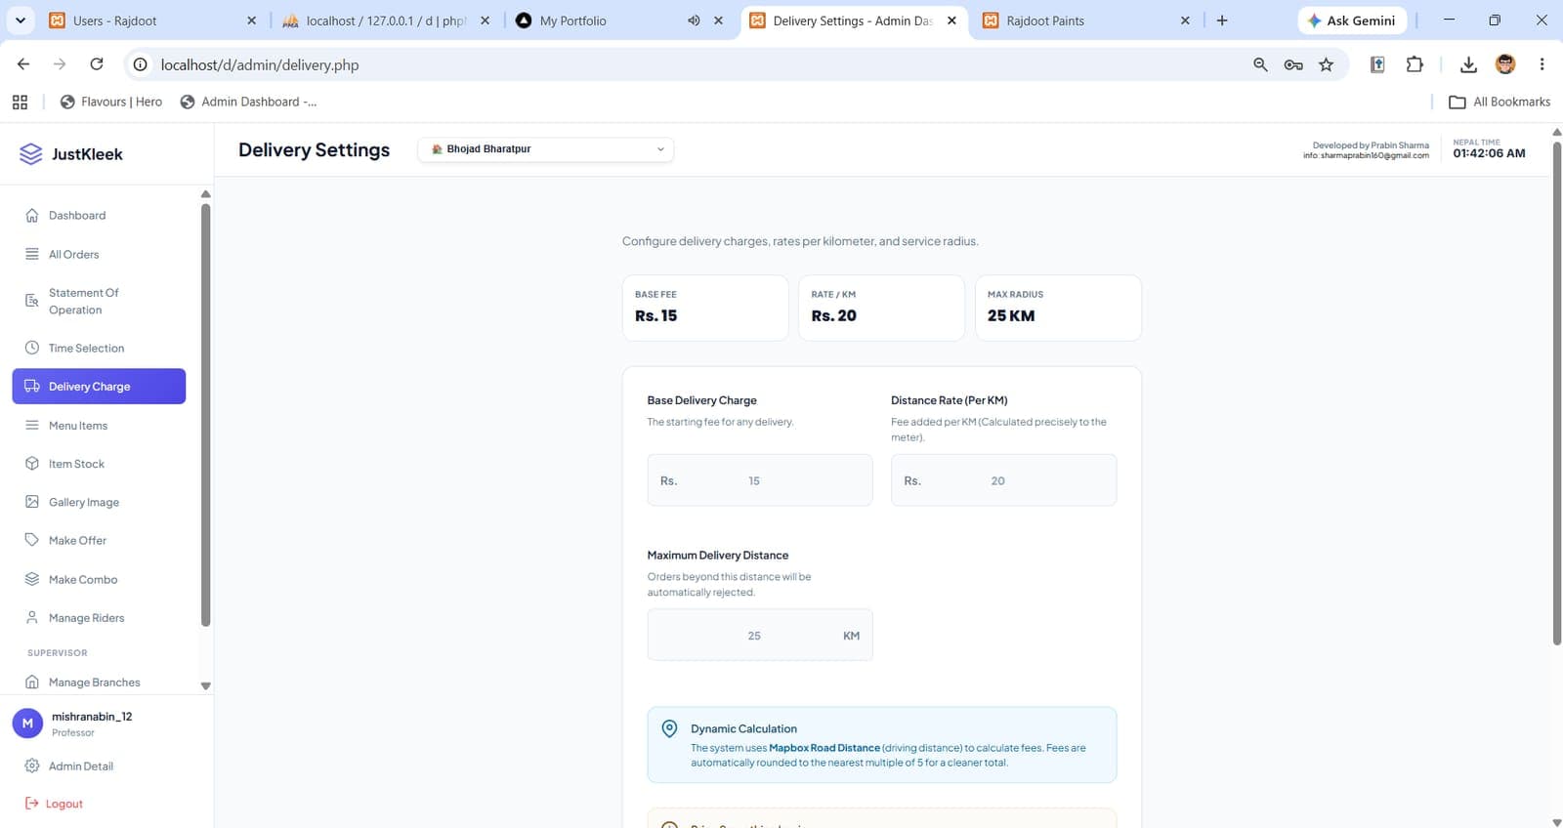Screen dimensions: 1563x828
Task: Click the Menu Items icon
Action: coord(32,425)
